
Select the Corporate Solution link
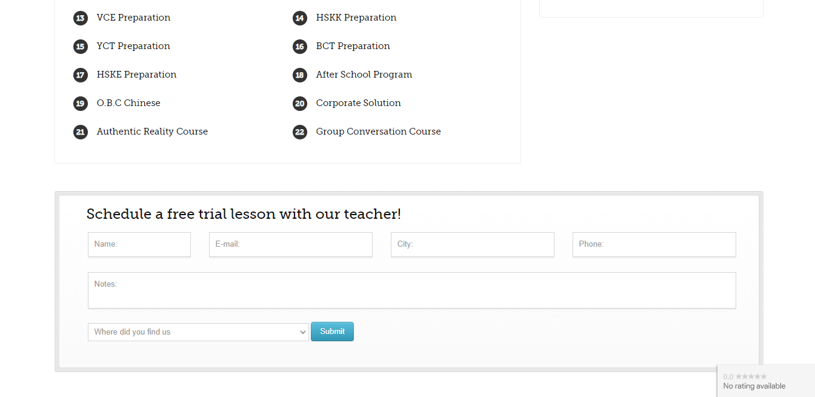[358, 103]
